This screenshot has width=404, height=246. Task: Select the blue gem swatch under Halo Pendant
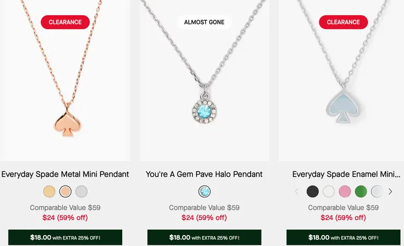pyautogui.click(x=204, y=192)
